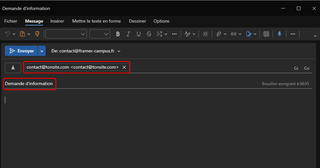320x168 pixels.
Task: Switch to the Insérer ribbon tab
Action: click(57, 21)
